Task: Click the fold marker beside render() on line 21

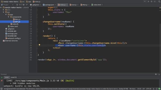Action: 37,36
